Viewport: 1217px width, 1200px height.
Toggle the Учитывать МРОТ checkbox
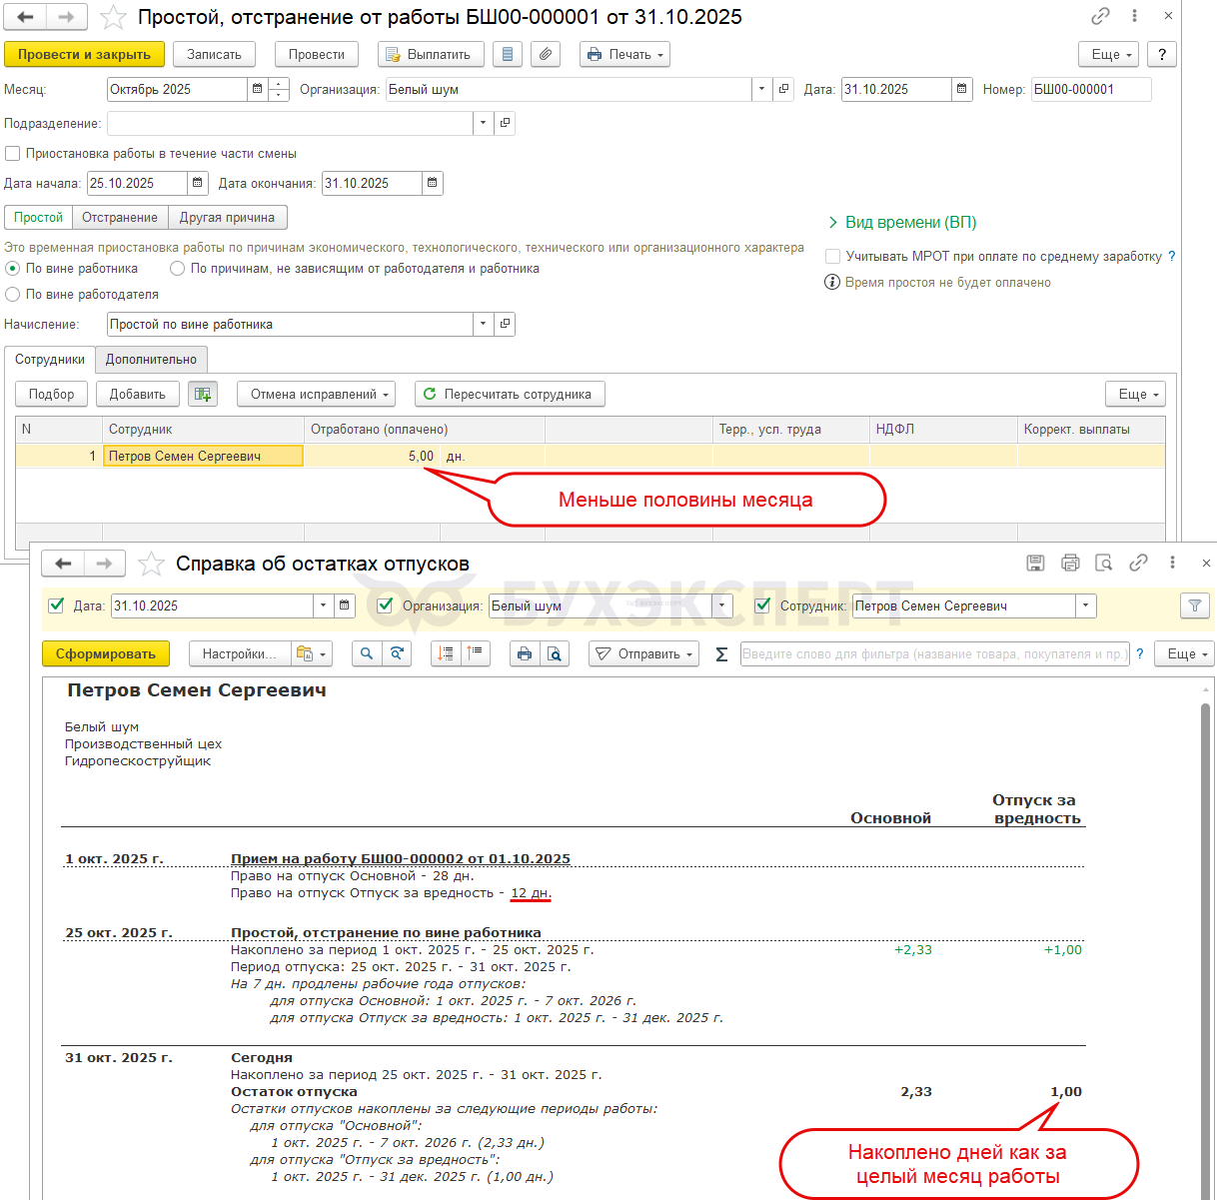point(832,257)
